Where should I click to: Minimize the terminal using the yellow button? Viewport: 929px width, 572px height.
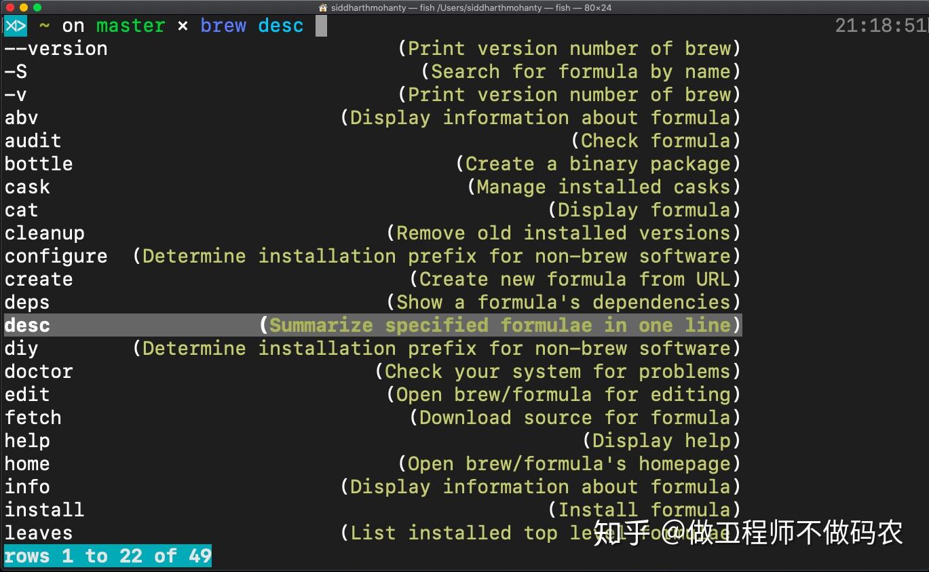(23, 7)
